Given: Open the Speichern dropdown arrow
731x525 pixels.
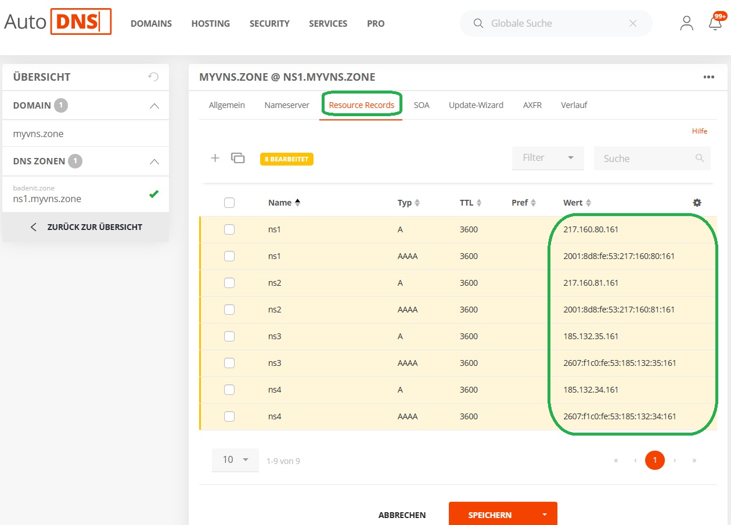Looking at the screenshot, I should tap(545, 515).
